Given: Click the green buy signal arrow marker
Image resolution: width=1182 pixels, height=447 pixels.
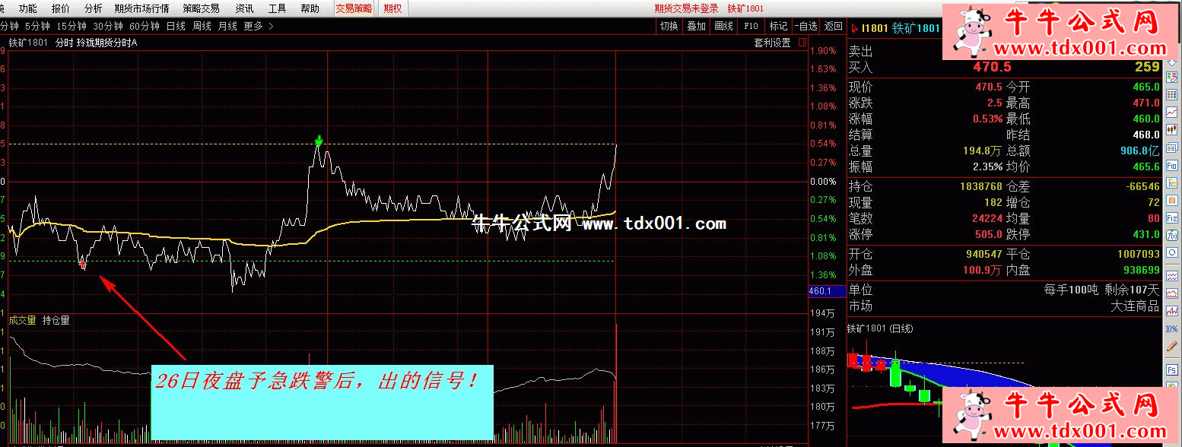Looking at the screenshot, I should pyautogui.click(x=319, y=140).
